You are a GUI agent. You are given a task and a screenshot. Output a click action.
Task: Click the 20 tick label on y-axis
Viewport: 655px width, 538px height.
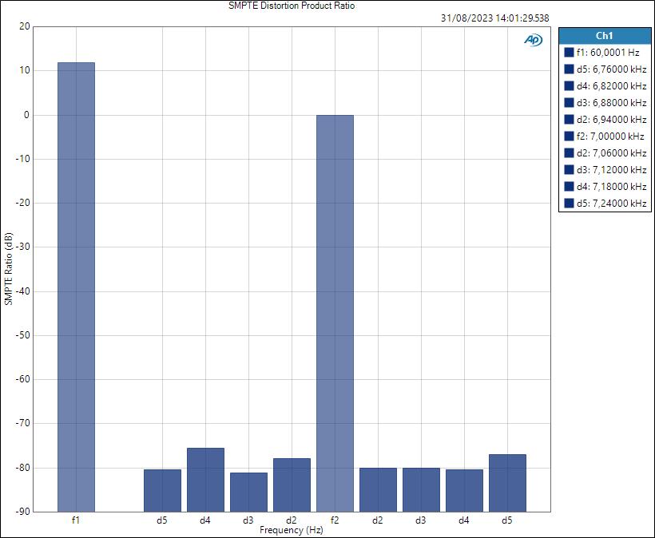25,26
